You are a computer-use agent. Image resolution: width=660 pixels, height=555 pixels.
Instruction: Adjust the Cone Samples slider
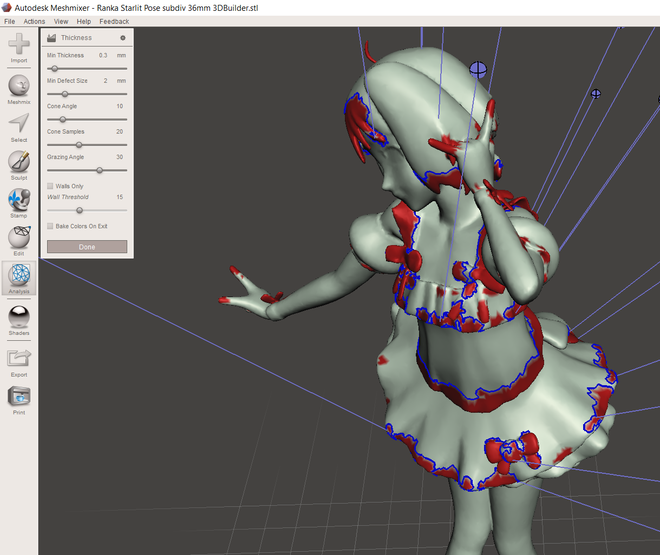click(x=87, y=145)
